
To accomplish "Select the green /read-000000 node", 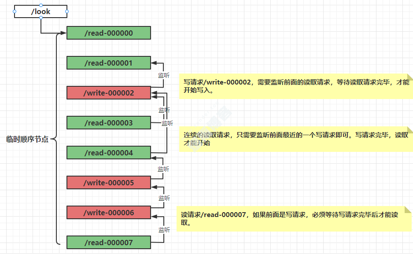I will [108, 33].
